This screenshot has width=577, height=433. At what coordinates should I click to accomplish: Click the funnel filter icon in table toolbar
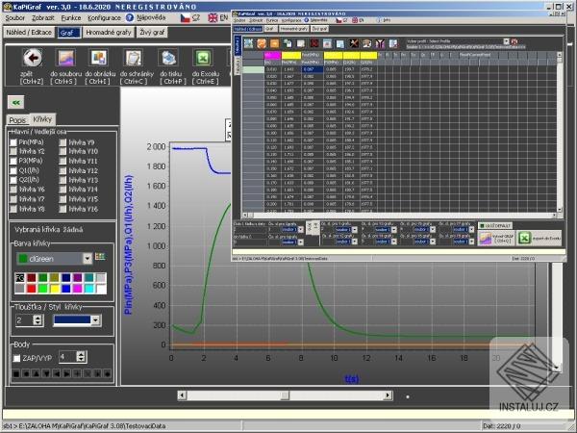point(380,43)
